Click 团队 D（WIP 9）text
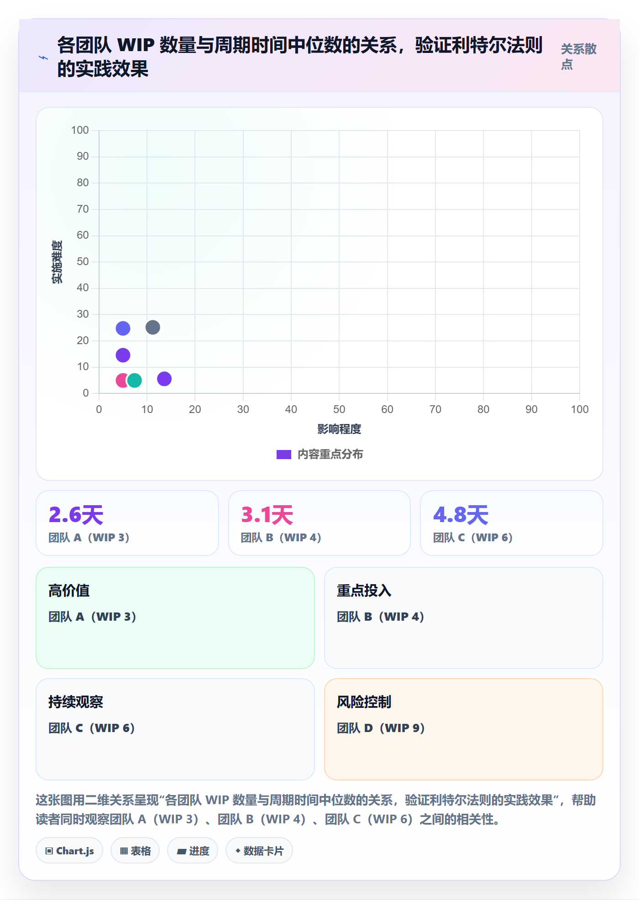Image resolution: width=639 pixels, height=900 pixels. coord(381,728)
